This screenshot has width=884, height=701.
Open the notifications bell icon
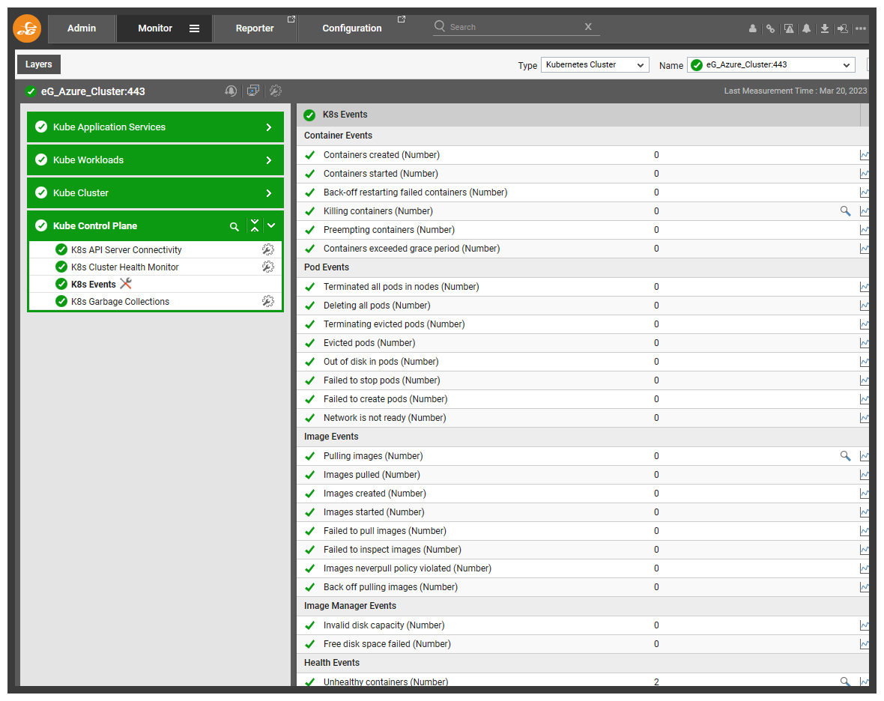coord(807,28)
